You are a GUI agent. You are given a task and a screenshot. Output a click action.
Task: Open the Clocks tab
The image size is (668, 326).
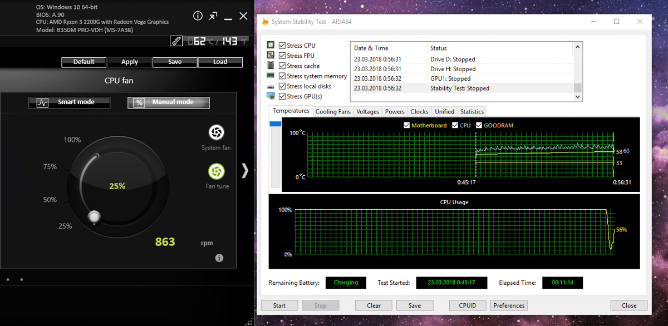[x=420, y=112]
